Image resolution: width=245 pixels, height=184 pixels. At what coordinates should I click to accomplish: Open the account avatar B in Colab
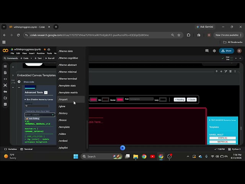click(239, 51)
